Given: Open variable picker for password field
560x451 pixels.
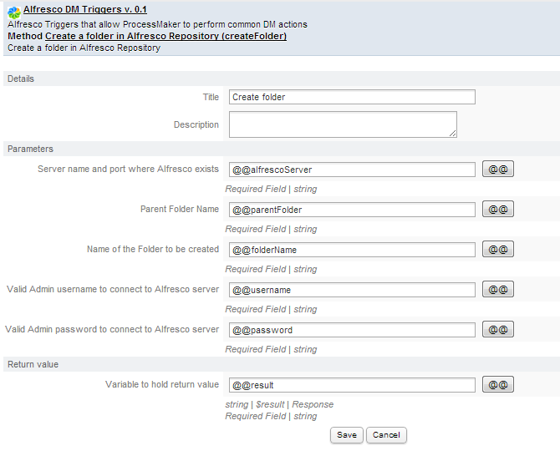Looking at the screenshot, I should [498, 330].
